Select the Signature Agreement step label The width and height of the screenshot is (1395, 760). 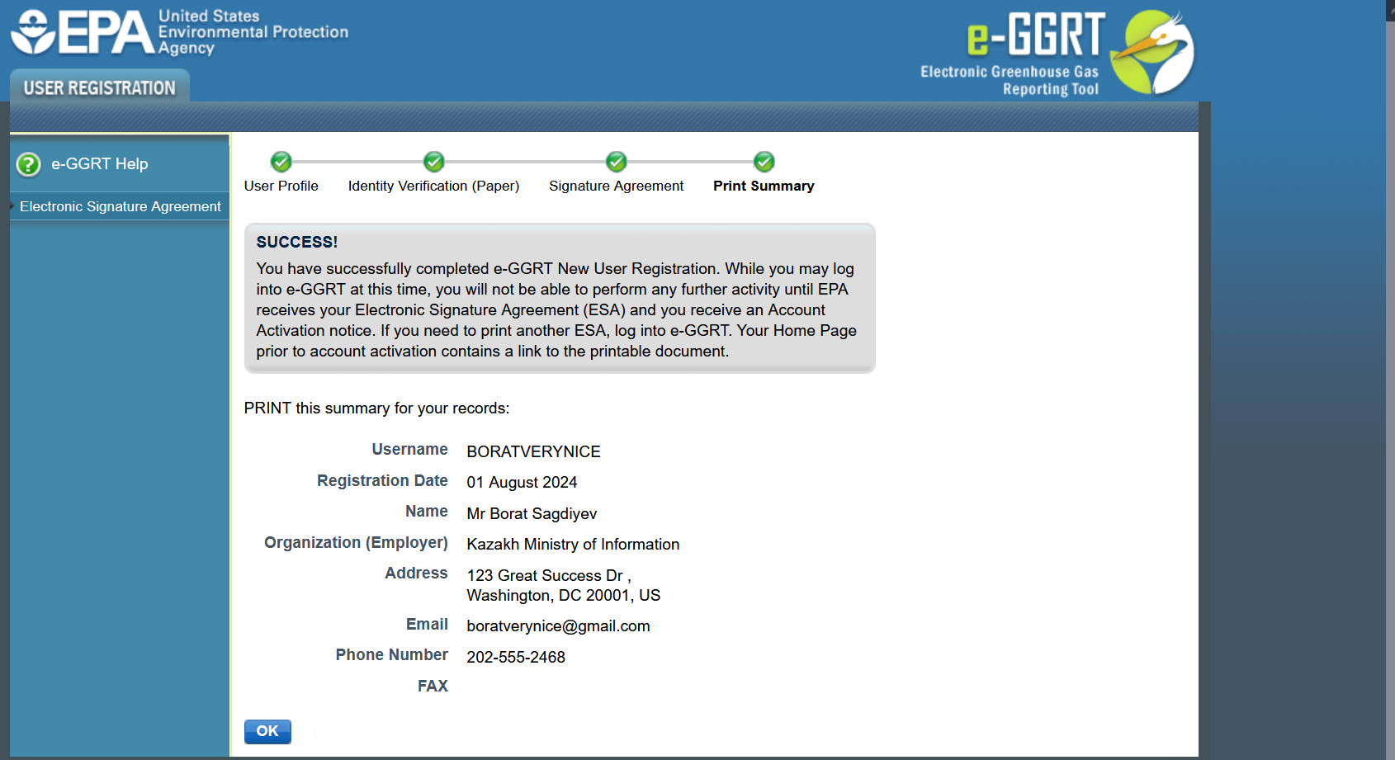(x=616, y=186)
